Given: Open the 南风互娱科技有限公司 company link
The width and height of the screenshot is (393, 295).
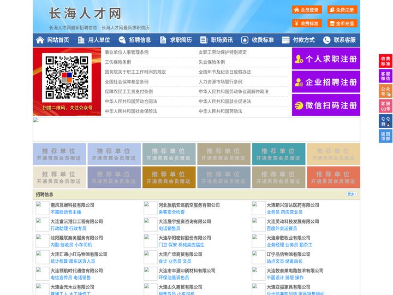Looking at the screenshot, I should click(x=73, y=205).
